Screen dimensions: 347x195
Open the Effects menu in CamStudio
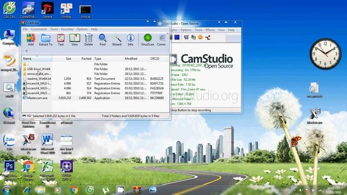click(x=210, y=30)
